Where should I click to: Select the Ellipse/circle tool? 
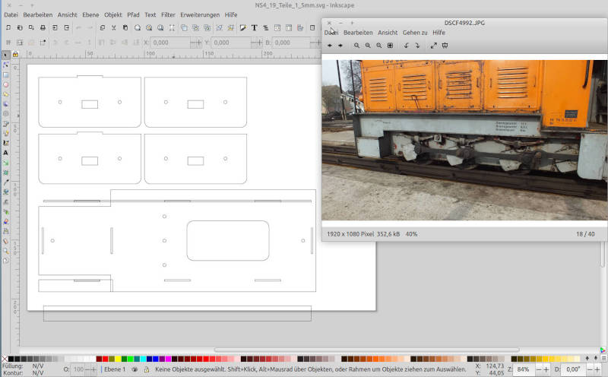click(x=5, y=84)
